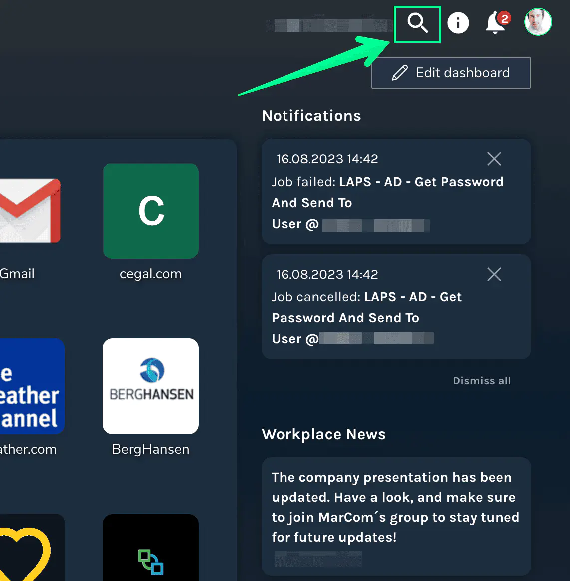
Task: Open the user profile avatar
Action: pos(538,22)
